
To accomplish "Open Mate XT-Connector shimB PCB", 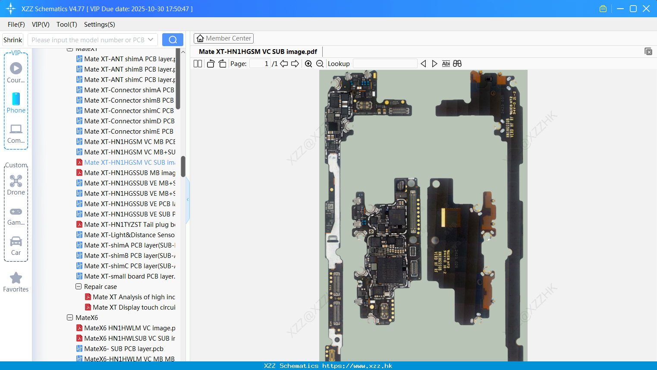I will coord(126,100).
